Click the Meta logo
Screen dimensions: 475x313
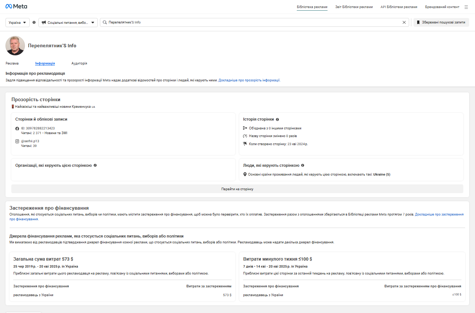pos(16,7)
